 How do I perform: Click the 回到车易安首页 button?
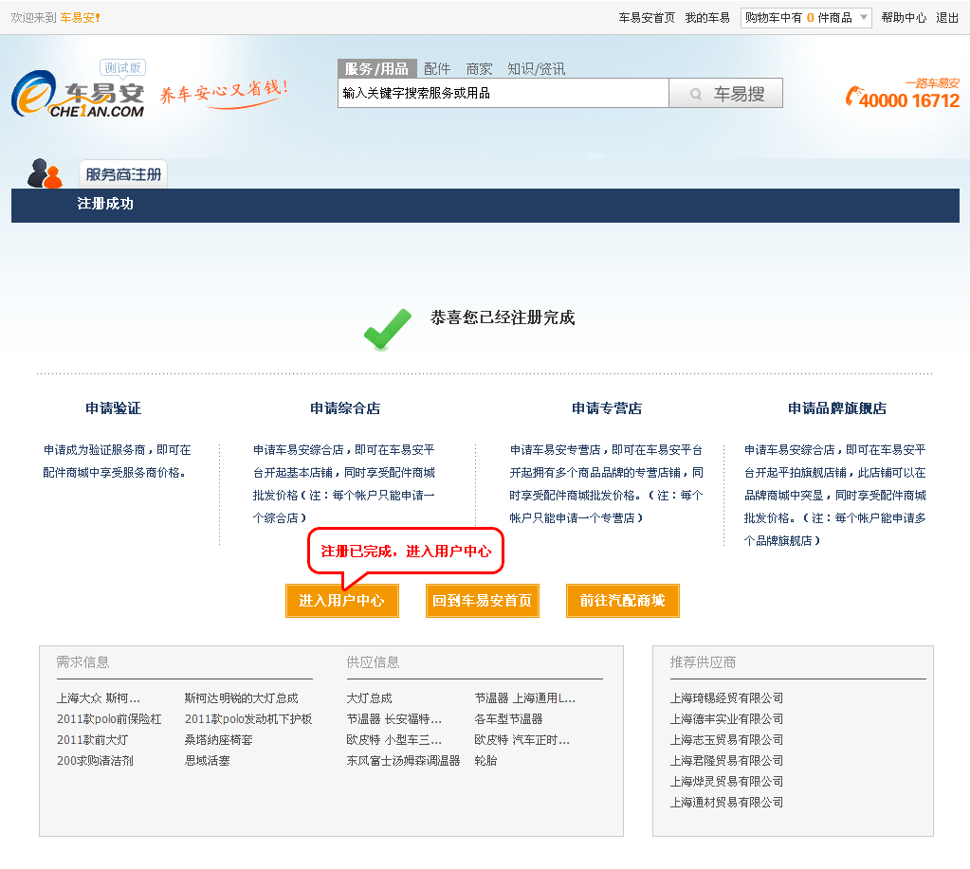point(482,601)
